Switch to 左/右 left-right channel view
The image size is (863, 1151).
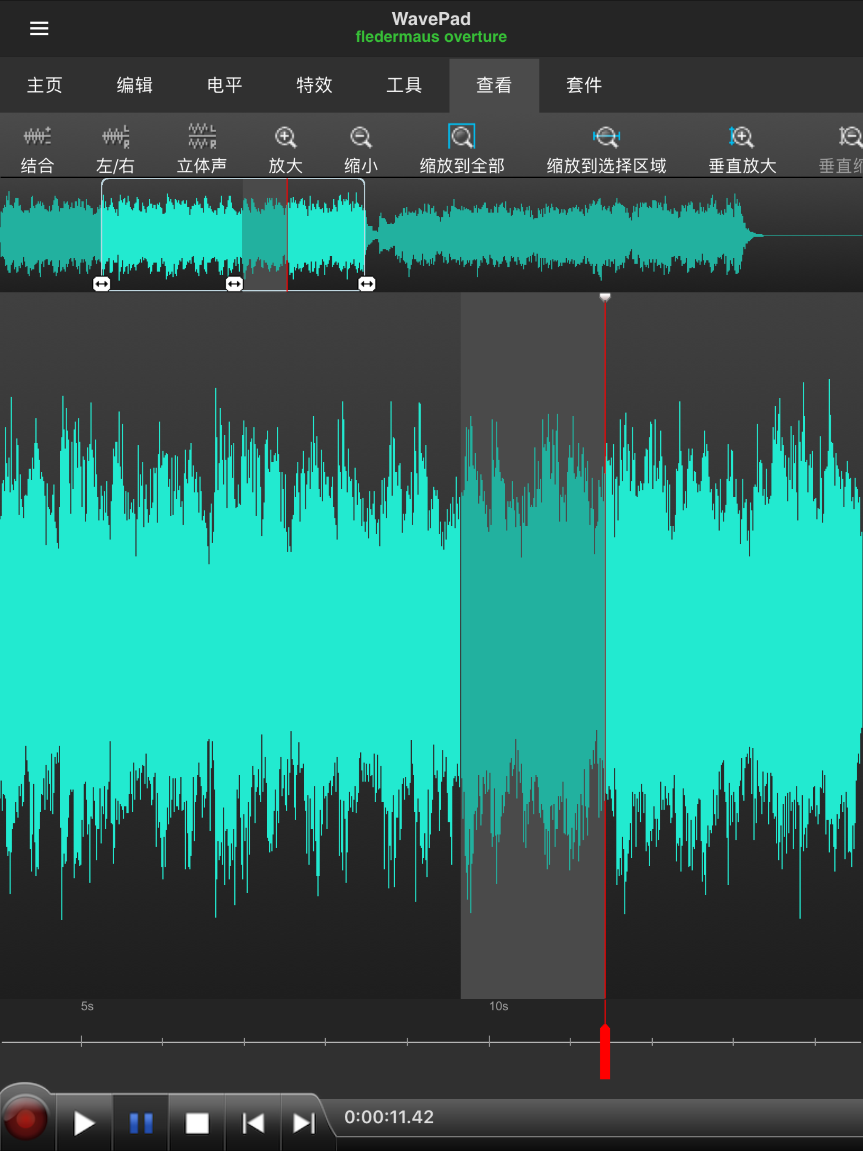click(115, 149)
